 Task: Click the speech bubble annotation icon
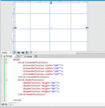click(x=31, y=52)
